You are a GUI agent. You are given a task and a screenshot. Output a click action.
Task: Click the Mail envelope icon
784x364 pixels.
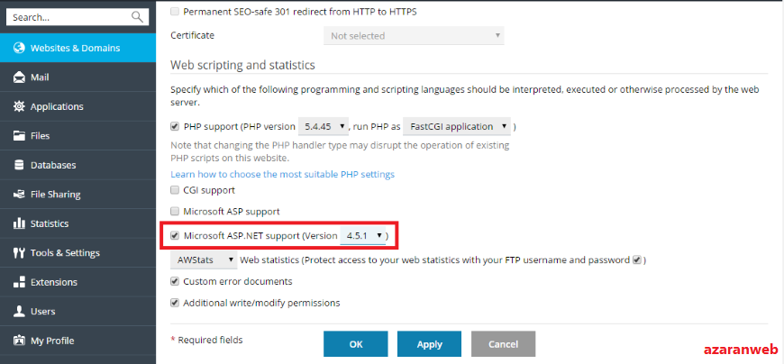(x=19, y=77)
